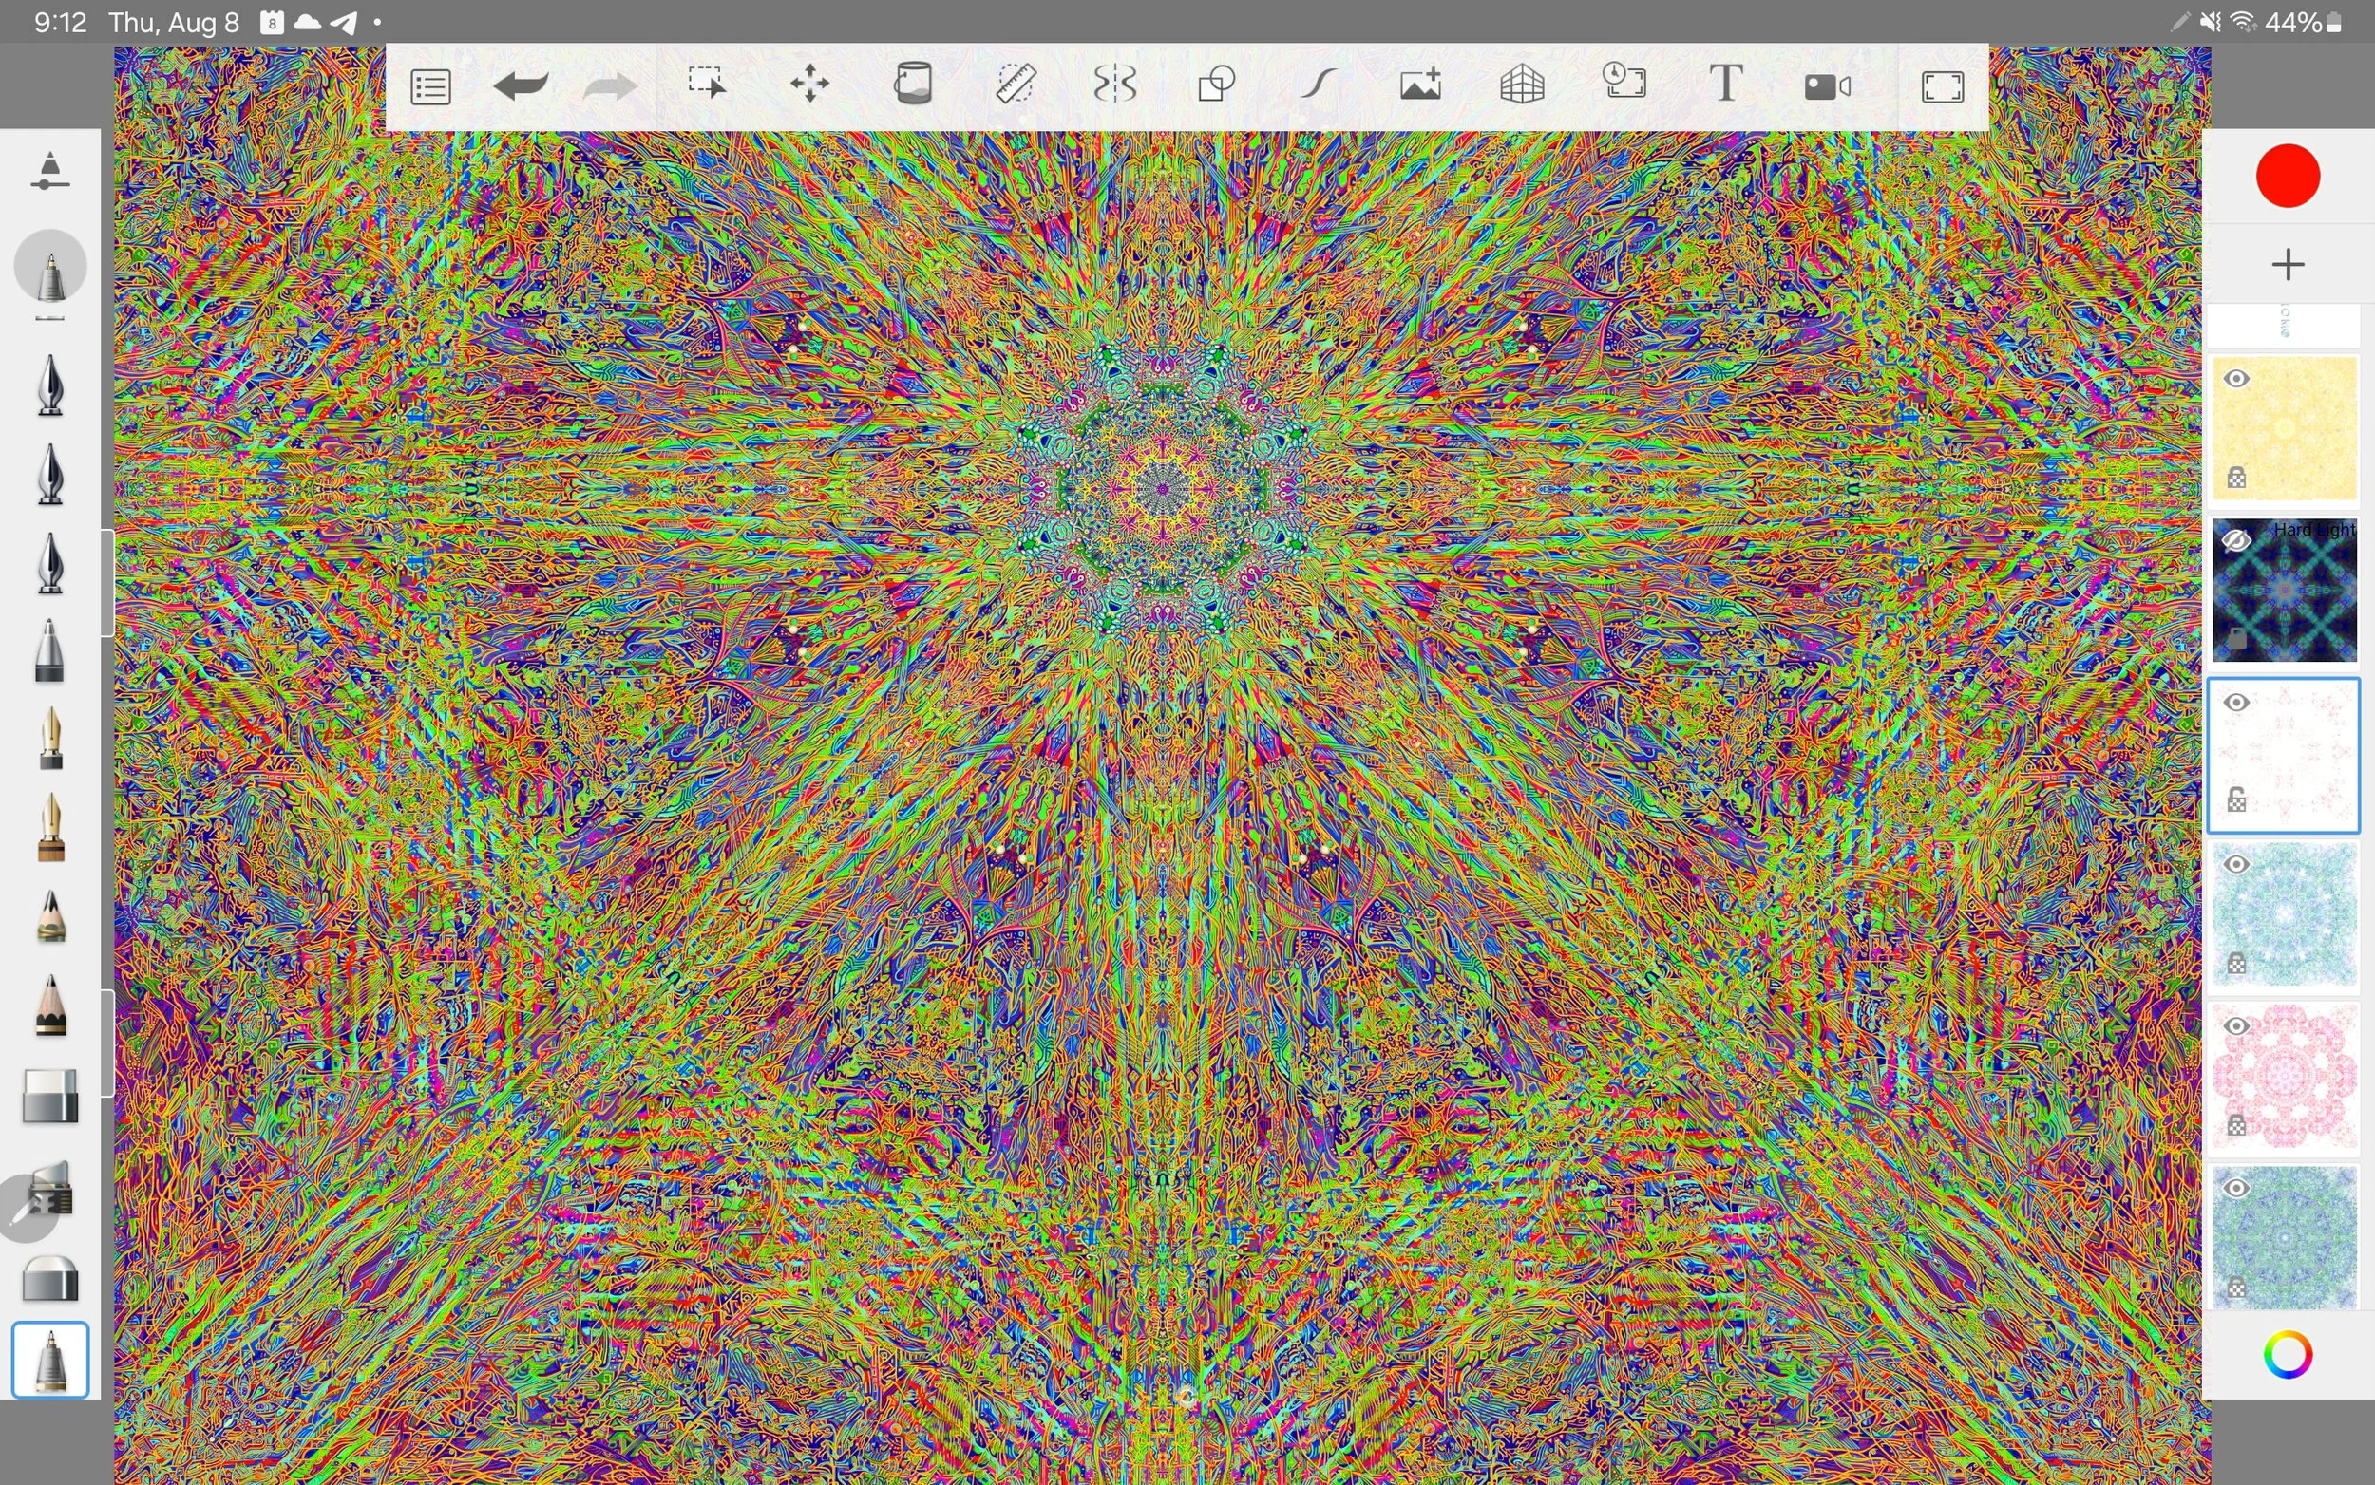Image resolution: width=2375 pixels, height=1485 pixels.
Task: Open the Perspective guides grid tool
Action: (x=1522, y=85)
